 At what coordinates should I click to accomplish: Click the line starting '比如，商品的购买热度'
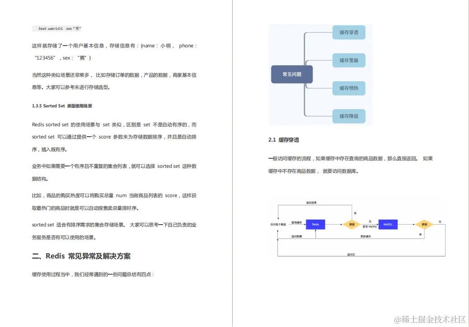pyautogui.click(x=114, y=195)
